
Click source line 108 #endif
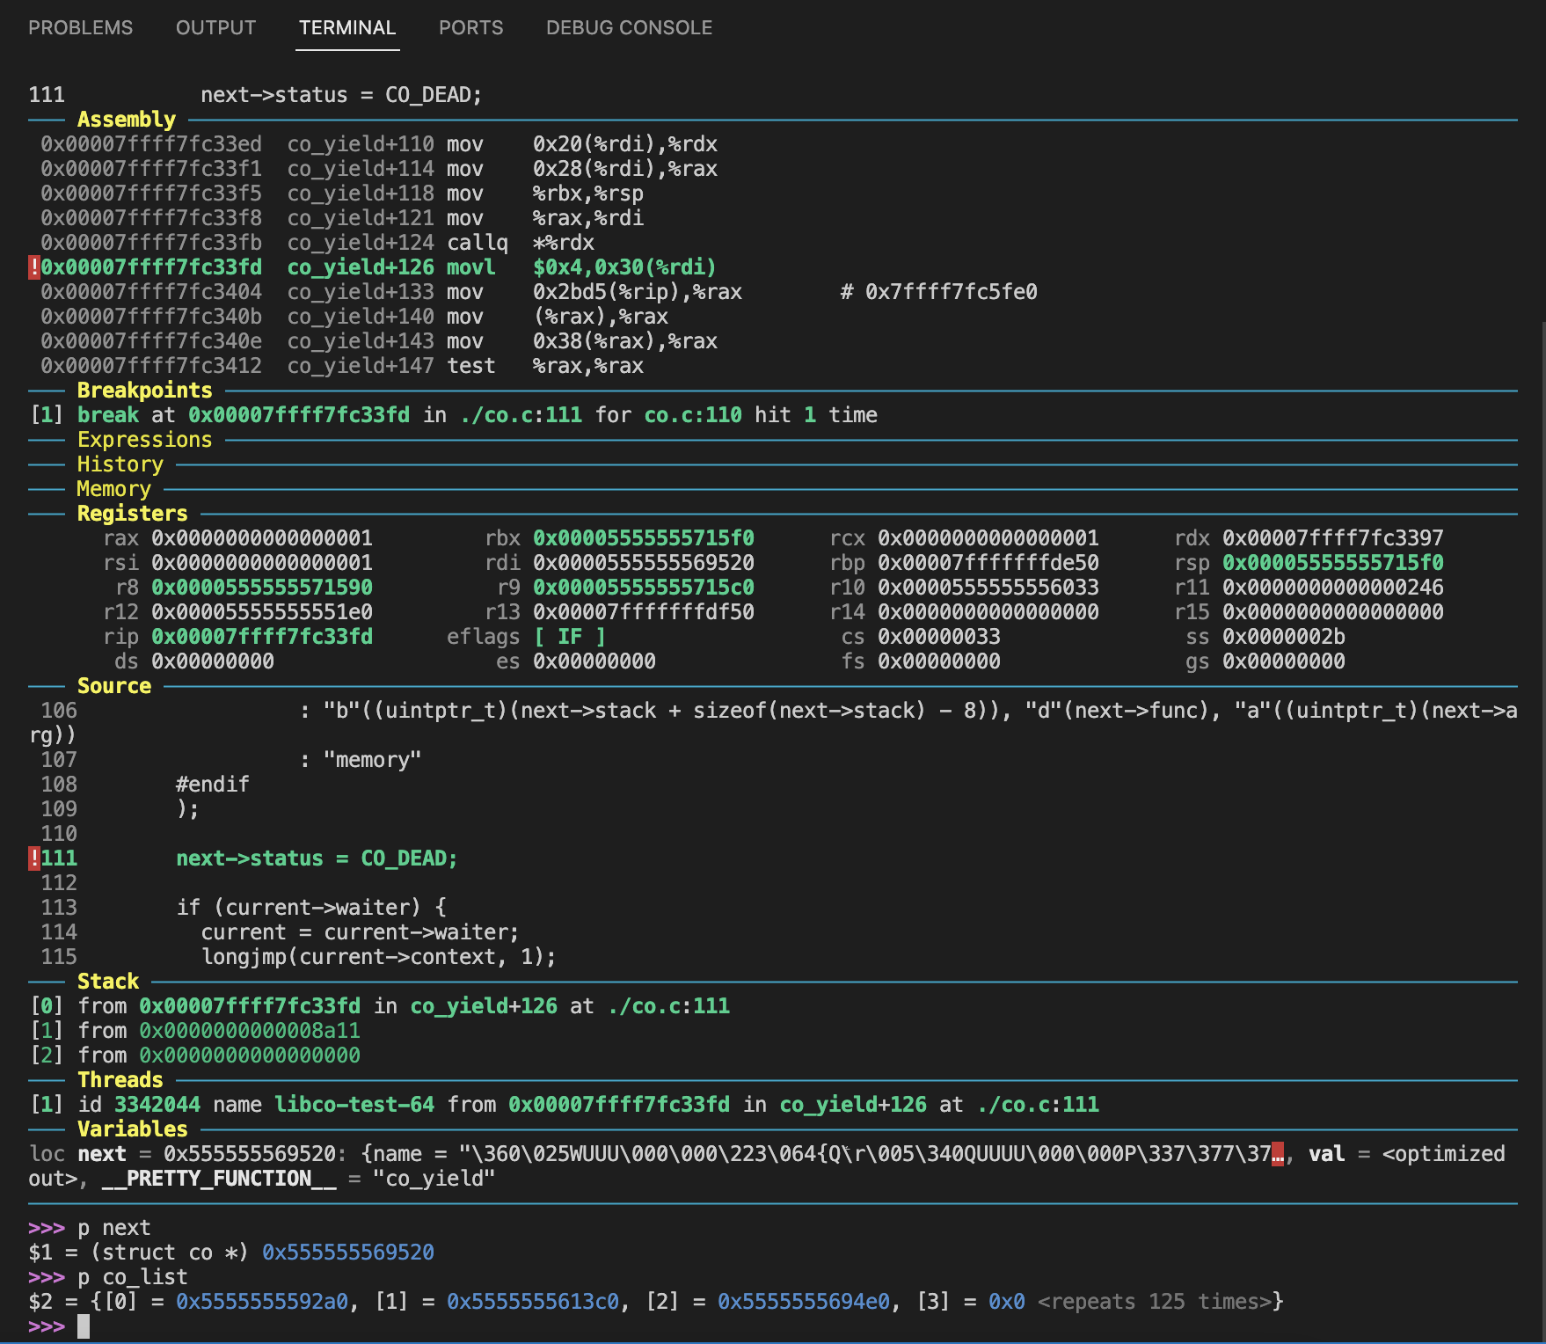pos(213,784)
